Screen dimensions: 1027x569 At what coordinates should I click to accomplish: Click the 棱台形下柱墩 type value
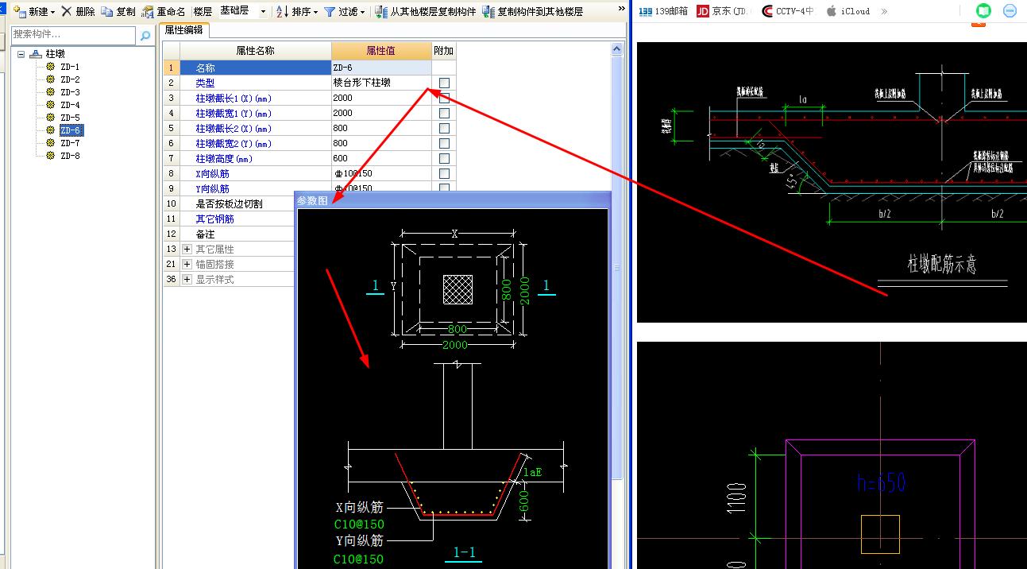[x=381, y=83]
